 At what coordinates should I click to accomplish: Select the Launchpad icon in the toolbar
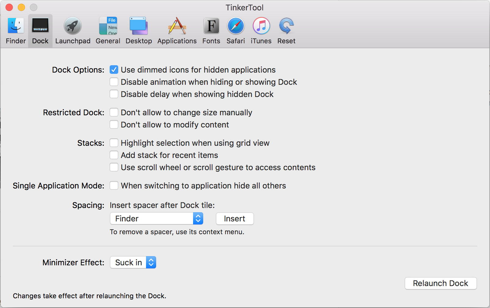click(x=73, y=29)
